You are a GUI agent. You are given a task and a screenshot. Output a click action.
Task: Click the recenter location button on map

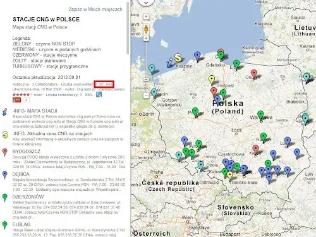coord(146,16)
